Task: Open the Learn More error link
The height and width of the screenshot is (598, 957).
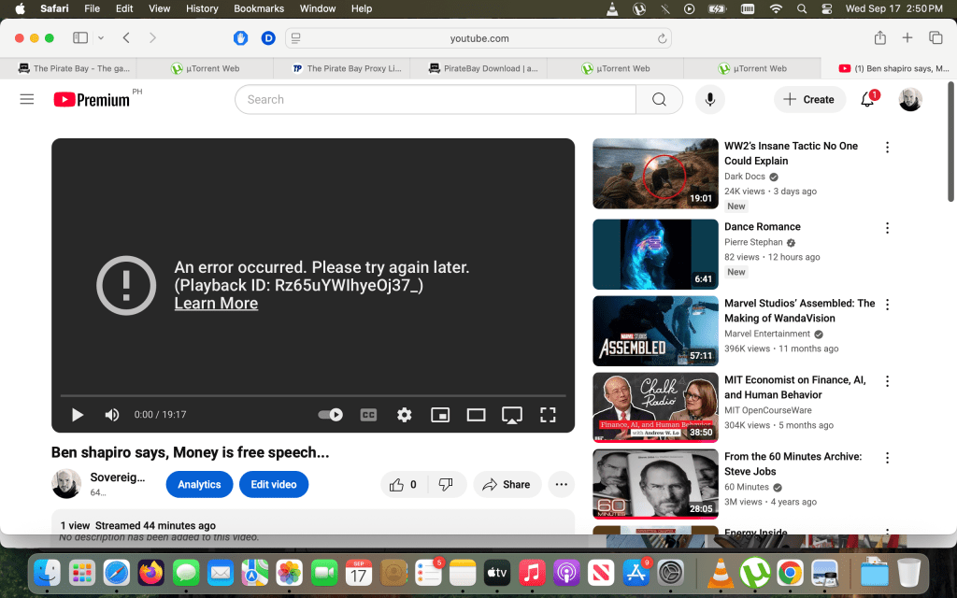Action: [x=216, y=304]
